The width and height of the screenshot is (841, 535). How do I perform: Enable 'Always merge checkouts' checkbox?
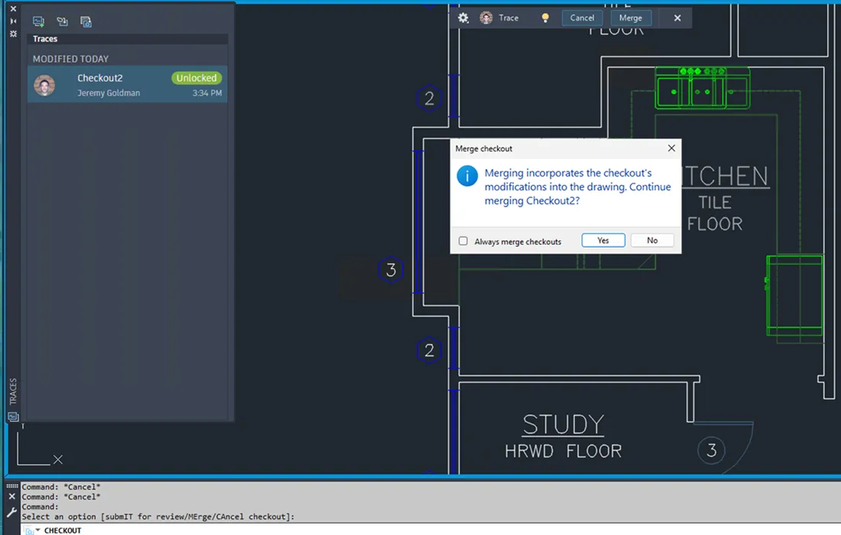tap(463, 241)
